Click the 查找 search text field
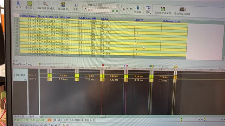This screenshot has height=126, width=225. [x=99, y=10]
